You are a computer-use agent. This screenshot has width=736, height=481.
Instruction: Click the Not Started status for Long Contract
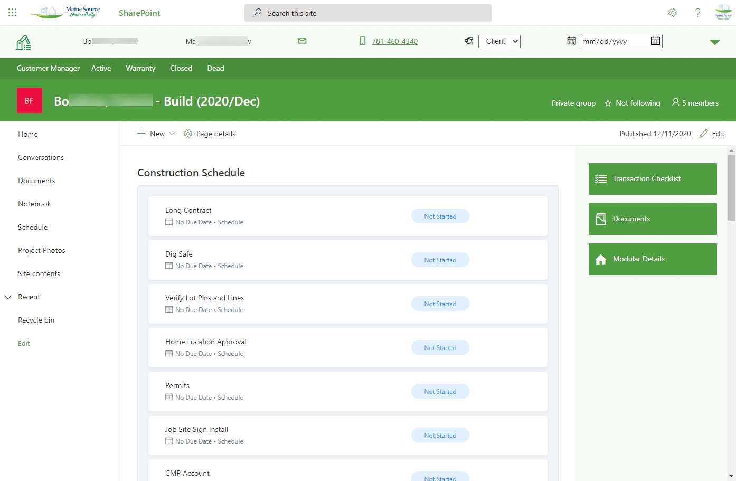point(440,216)
